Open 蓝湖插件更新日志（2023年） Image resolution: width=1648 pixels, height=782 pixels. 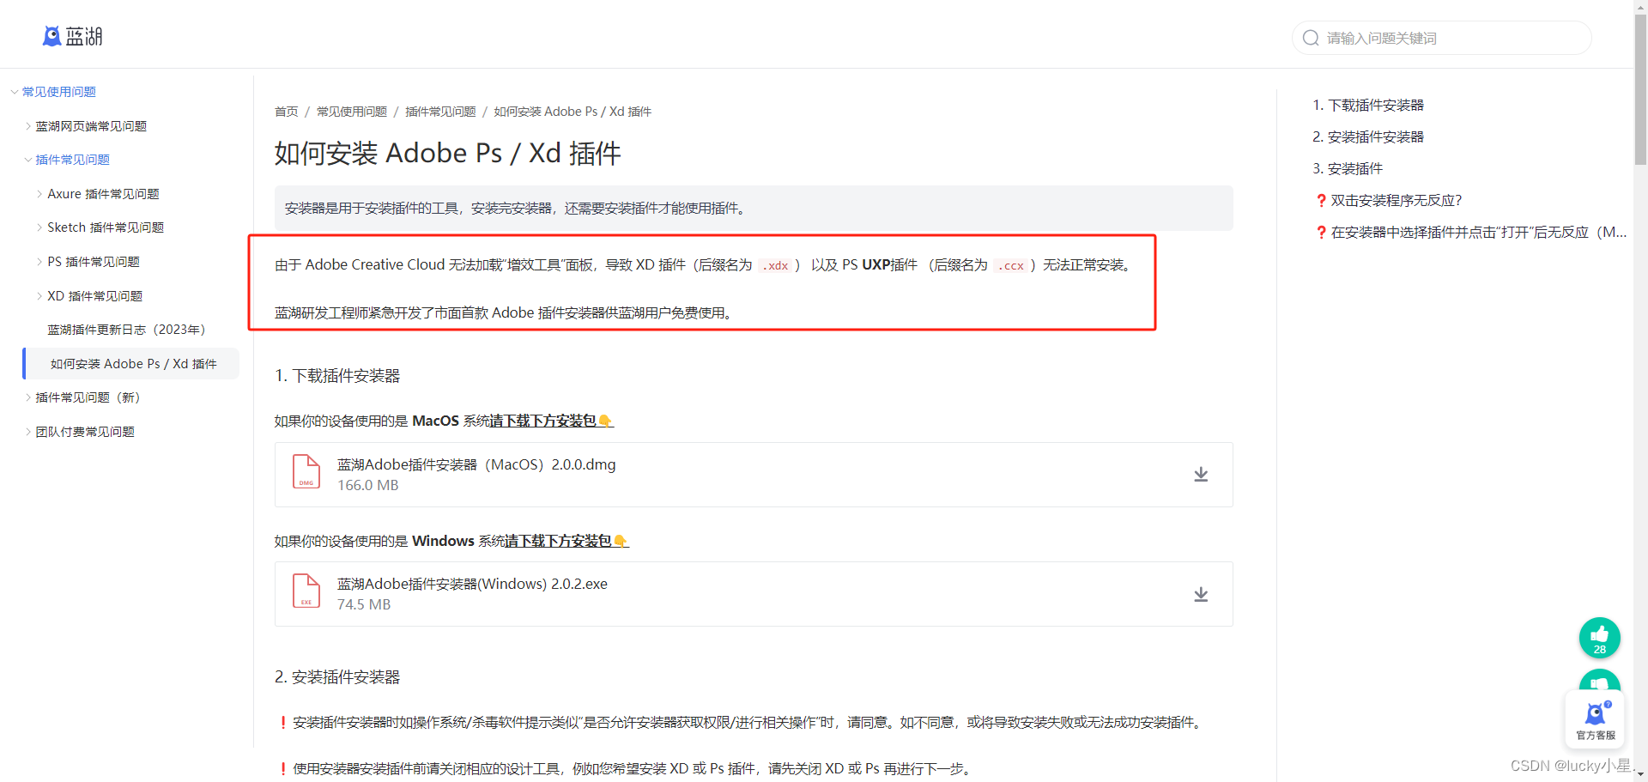pyautogui.click(x=129, y=330)
